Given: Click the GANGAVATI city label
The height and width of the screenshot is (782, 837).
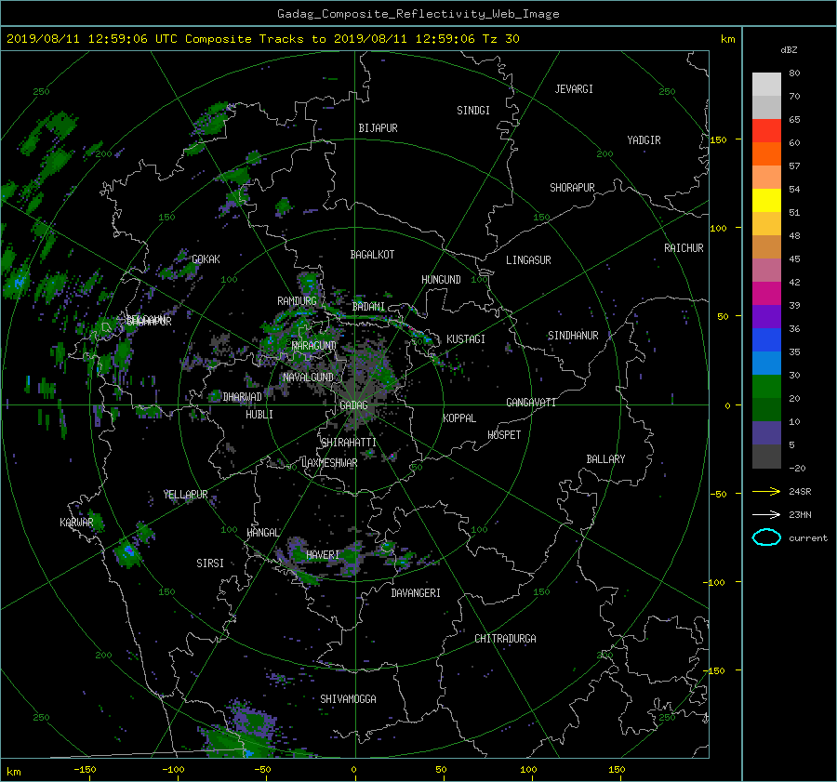Looking at the screenshot, I should coord(531,403).
